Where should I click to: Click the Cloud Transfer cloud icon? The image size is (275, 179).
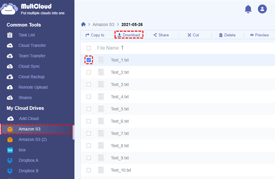pyautogui.click(x=10, y=46)
